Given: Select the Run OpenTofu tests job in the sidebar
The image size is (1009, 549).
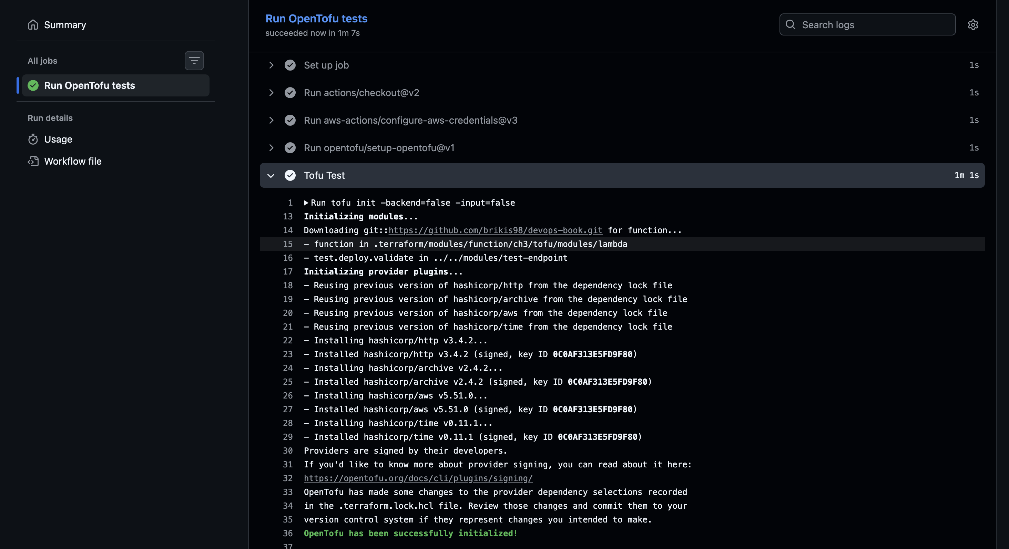Looking at the screenshot, I should pyautogui.click(x=89, y=85).
